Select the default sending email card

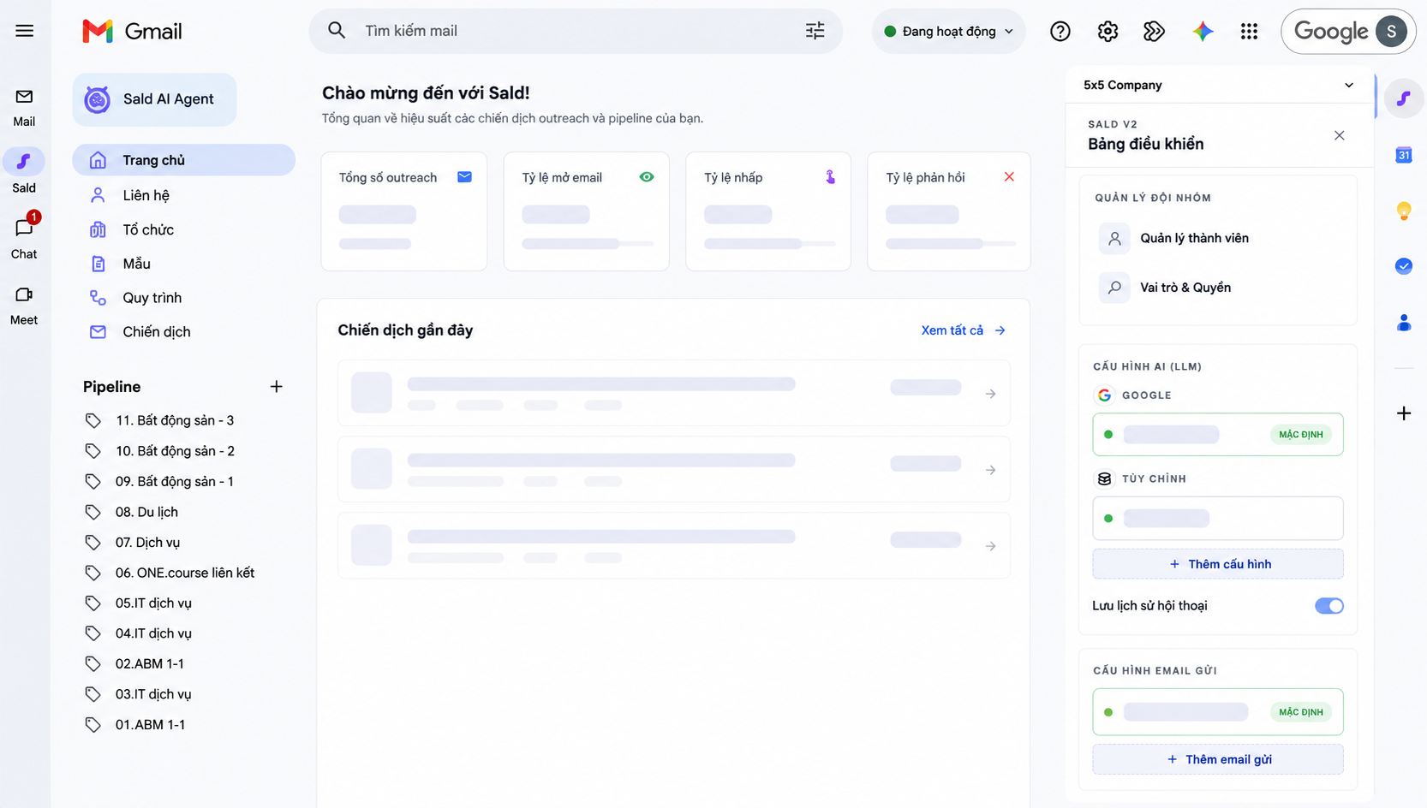point(1218,712)
